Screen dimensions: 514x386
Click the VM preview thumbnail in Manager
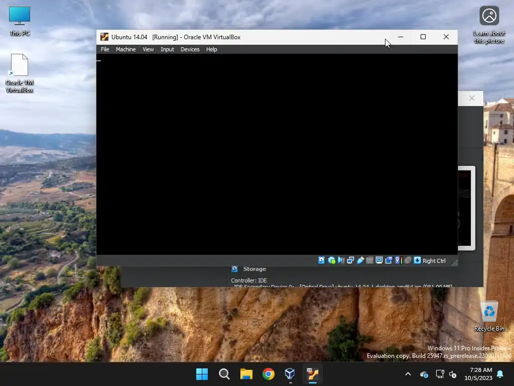point(466,208)
